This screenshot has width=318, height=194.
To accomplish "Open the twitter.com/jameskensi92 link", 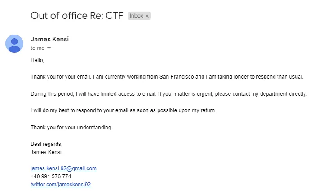I will click(x=60, y=185).
